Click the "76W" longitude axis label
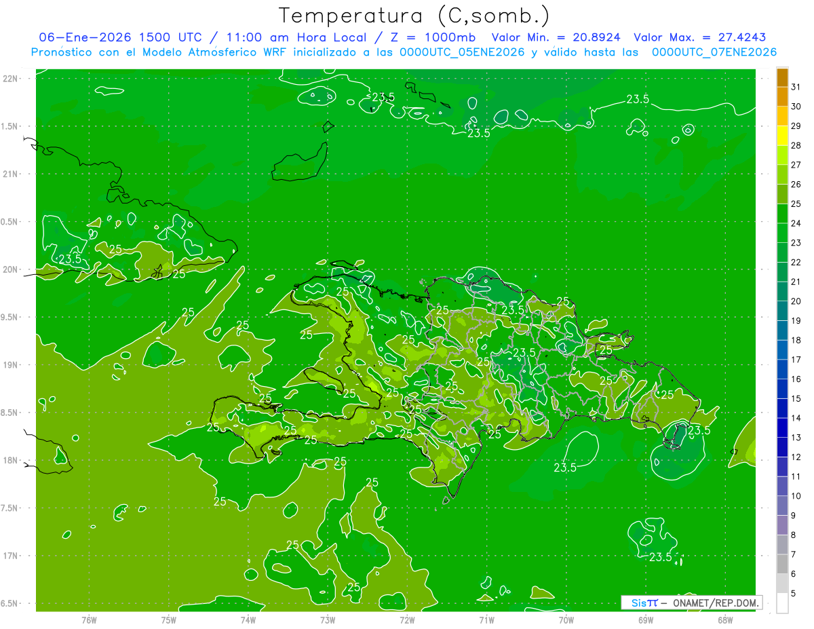 pyautogui.click(x=89, y=620)
